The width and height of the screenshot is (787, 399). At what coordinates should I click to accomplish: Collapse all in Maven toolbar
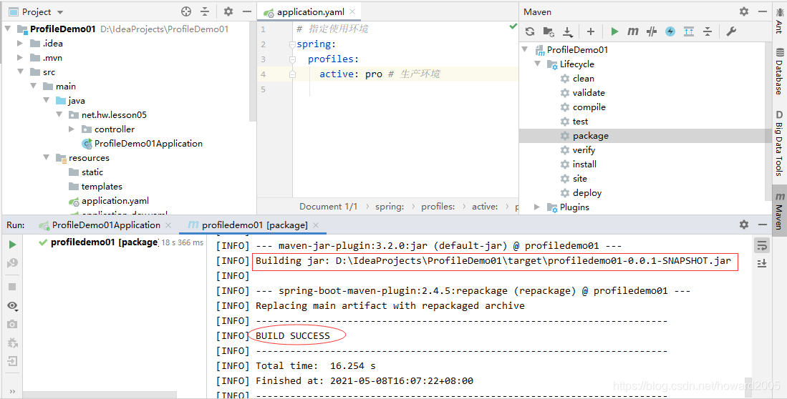708,31
